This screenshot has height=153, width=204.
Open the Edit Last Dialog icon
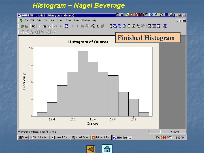[67, 26]
